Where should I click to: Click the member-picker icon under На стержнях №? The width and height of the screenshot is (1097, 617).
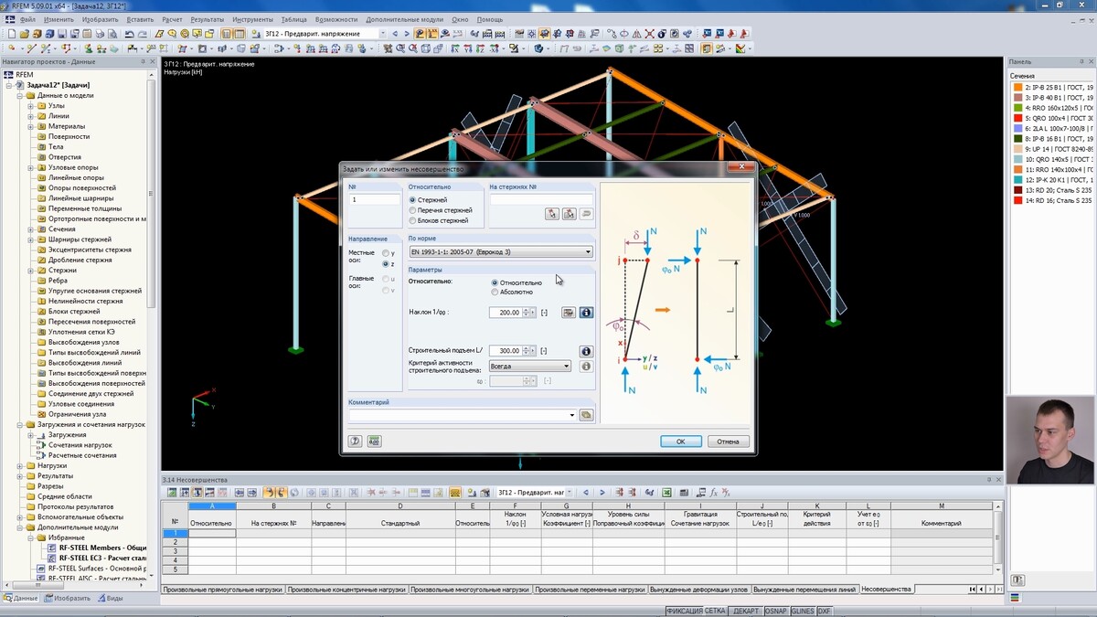coord(552,214)
